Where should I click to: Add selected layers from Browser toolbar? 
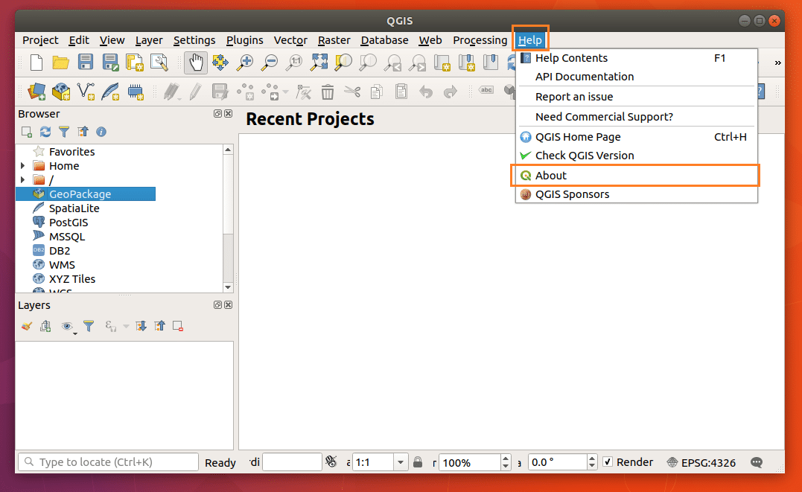coord(27,132)
